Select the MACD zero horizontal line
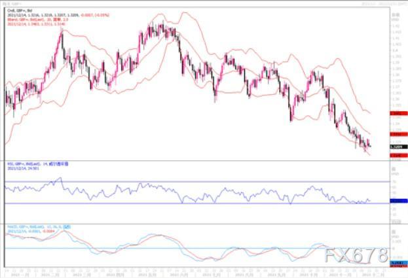The width and height of the screenshot is (408, 278). tap(197, 249)
